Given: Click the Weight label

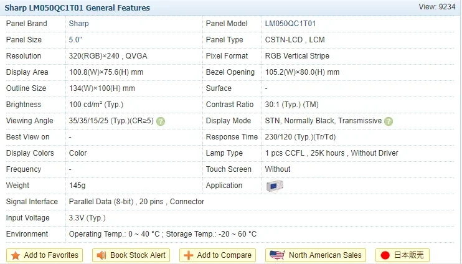Looking at the screenshot, I should 17,186.
